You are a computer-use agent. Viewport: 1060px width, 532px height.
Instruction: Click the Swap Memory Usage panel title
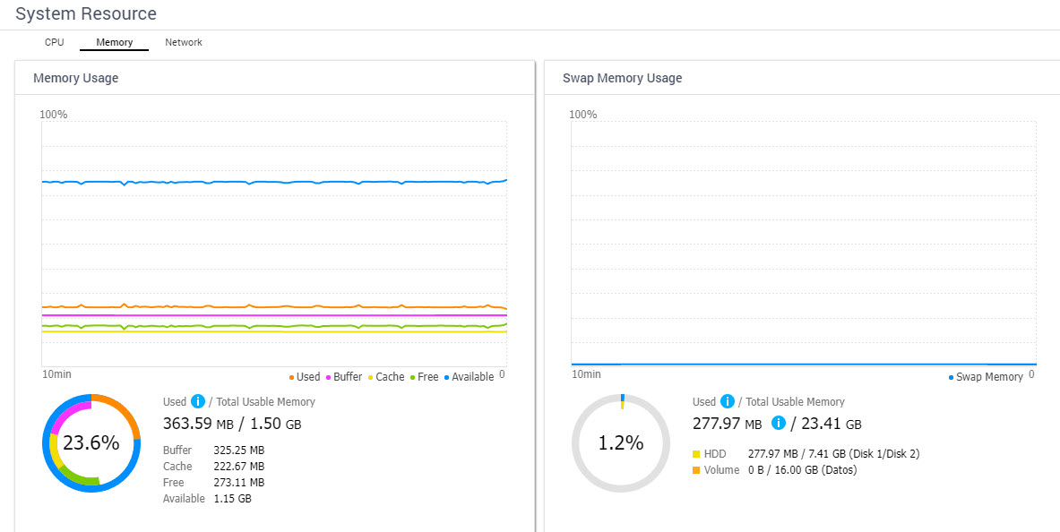tap(622, 78)
